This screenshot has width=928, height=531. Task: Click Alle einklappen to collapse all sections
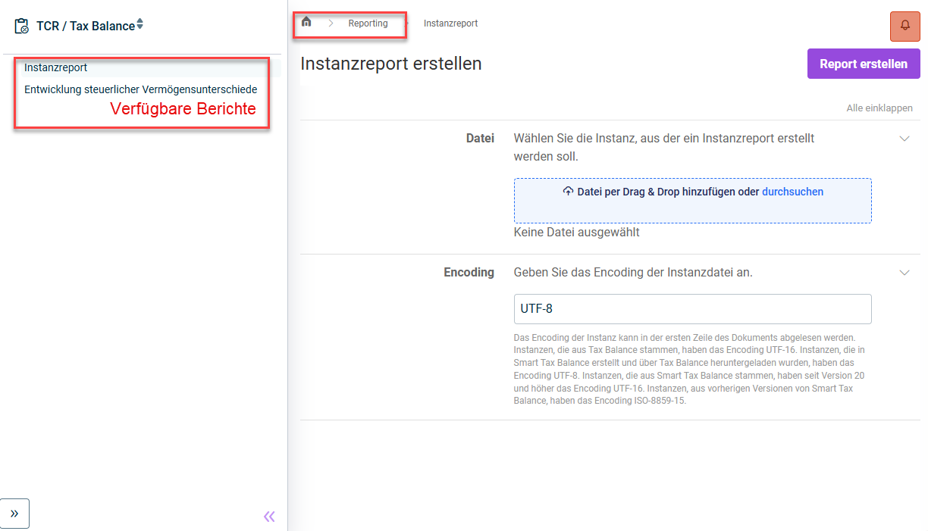[x=879, y=108]
